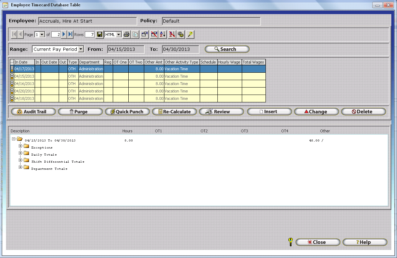
Task: Go to next page with the arrow
Action: coord(64,34)
